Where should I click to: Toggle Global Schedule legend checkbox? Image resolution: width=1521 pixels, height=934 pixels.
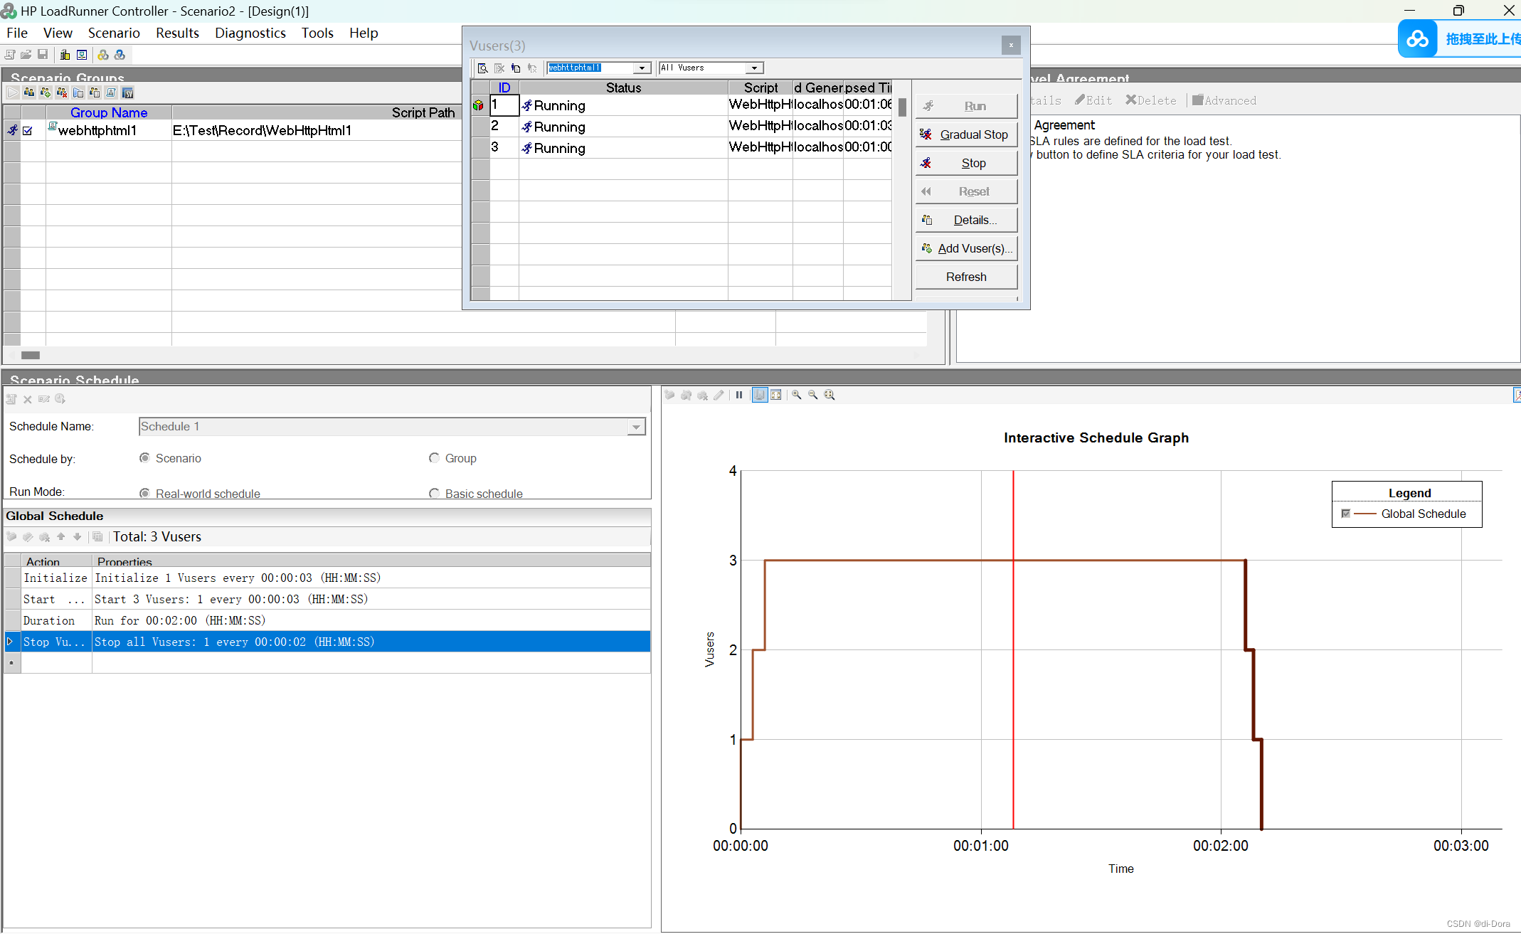[x=1345, y=514]
